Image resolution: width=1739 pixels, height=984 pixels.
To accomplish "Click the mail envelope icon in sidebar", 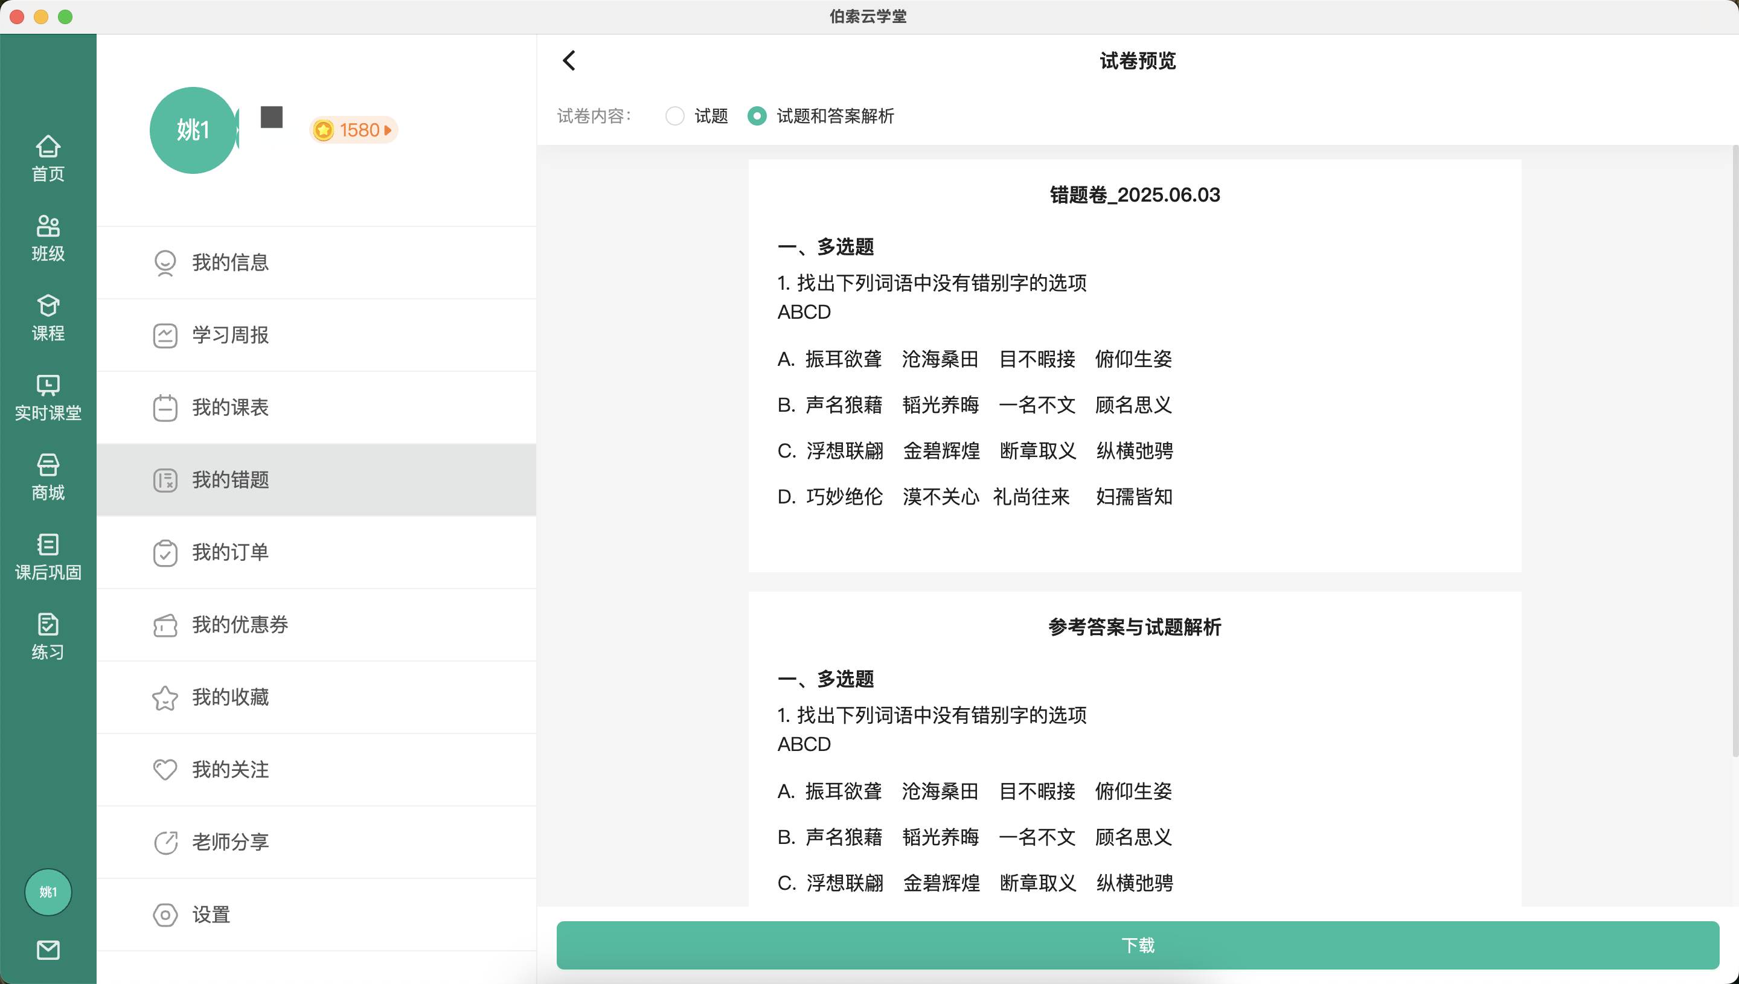I will coord(48,950).
